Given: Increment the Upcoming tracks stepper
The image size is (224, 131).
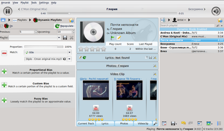Looking at the screenshot, I should (x=74, y=31).
